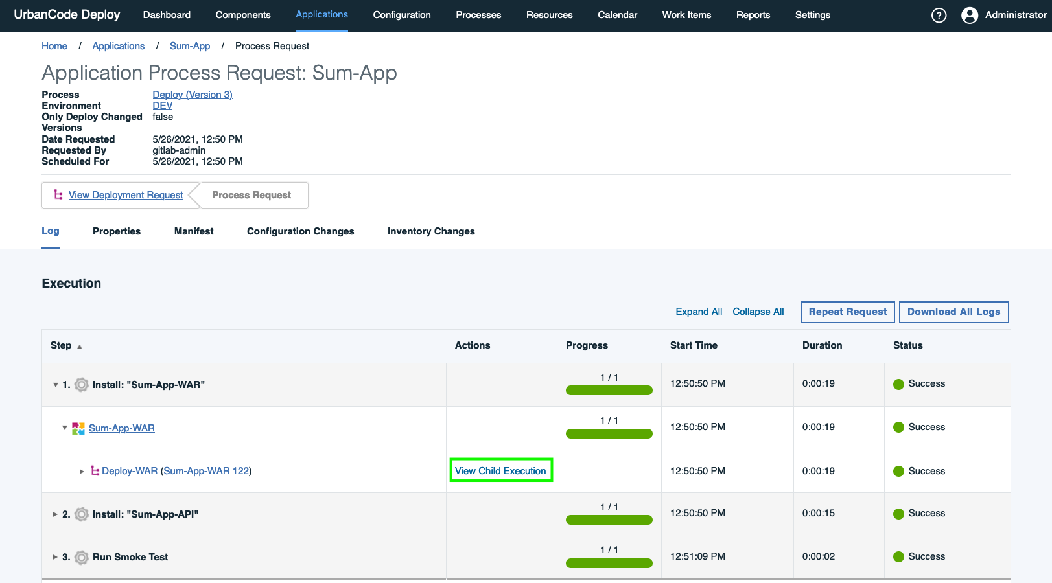Open Work Items in navigation
The image size is (1052, 583).
[686, 15]
